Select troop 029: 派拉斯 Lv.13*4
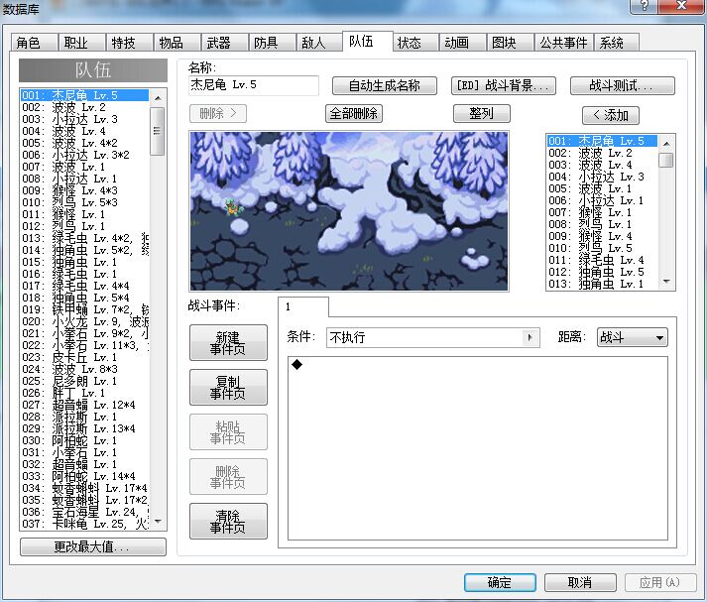Image resolution: width=707 pixels, height=602 pixels. 84,428
